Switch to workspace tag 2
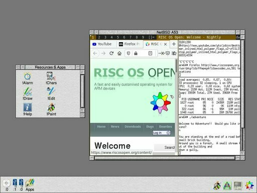 pos(99,37)
